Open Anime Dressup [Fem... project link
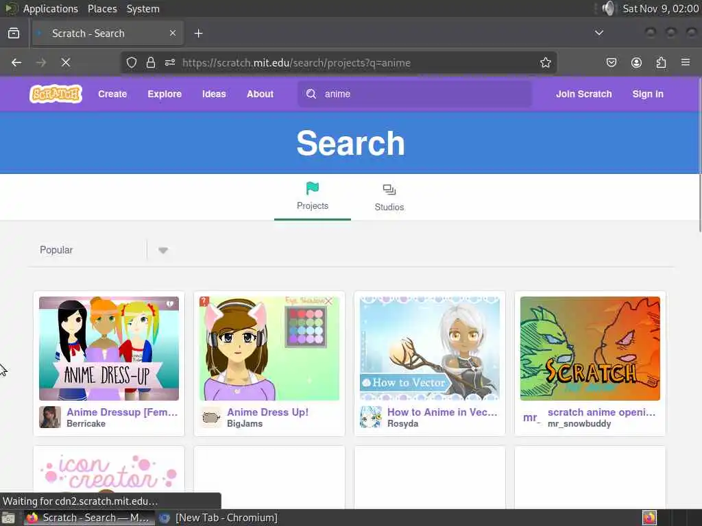 tap(122, 412)
